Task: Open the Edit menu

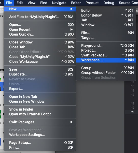Action: [20, 3]
